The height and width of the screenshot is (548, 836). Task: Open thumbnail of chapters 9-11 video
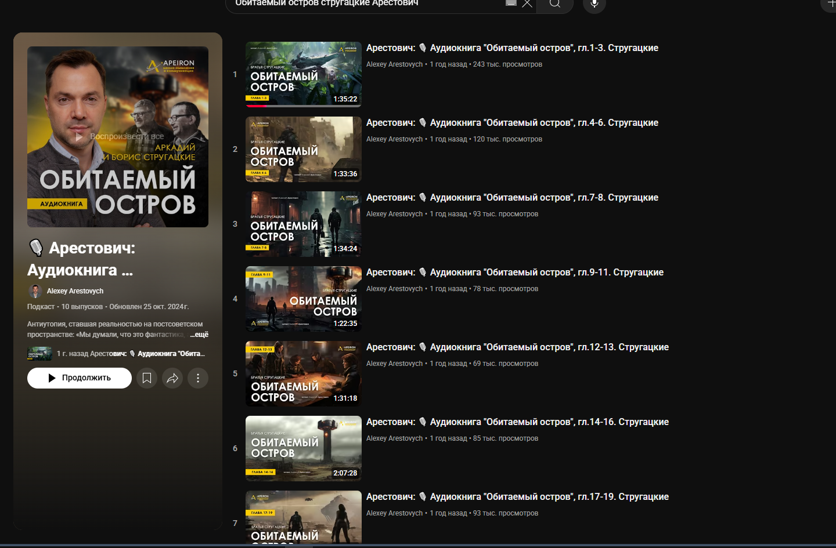tap(303, 299)
